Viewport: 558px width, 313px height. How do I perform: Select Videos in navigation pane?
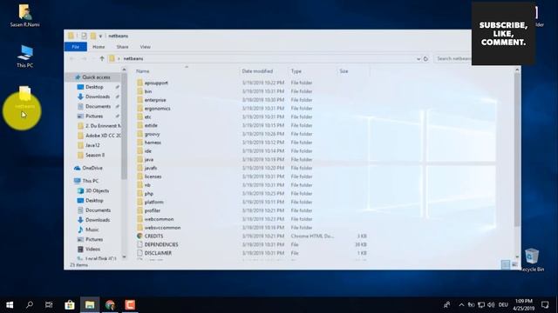(92, 250)
